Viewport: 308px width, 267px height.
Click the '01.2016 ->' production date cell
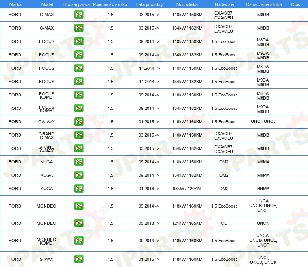click(x=149, y=189)
